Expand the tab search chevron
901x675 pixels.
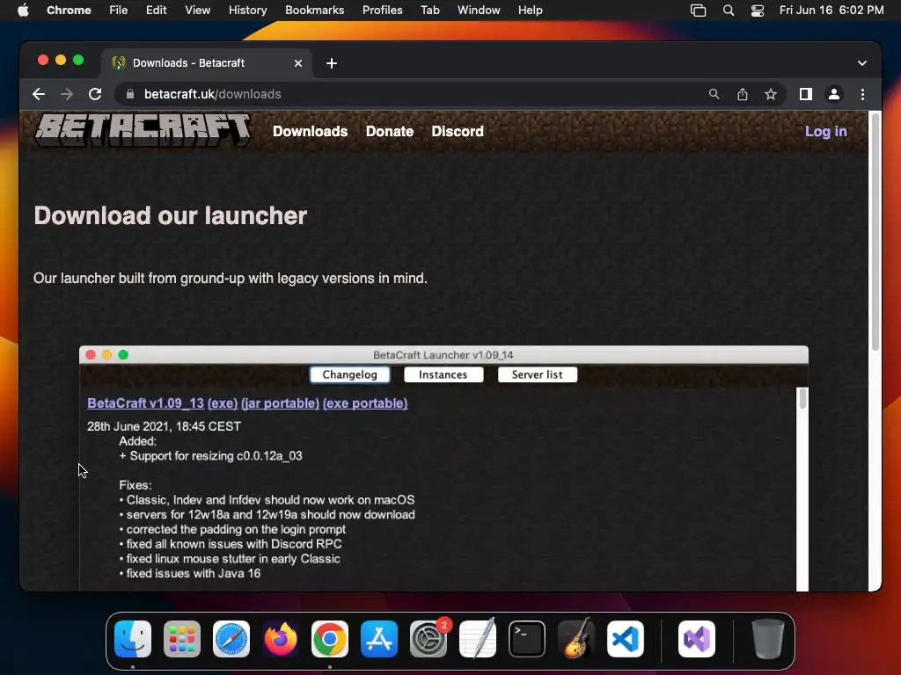point(862,63)
